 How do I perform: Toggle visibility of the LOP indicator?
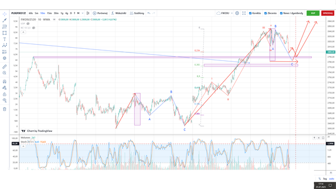tap(28, 24)
